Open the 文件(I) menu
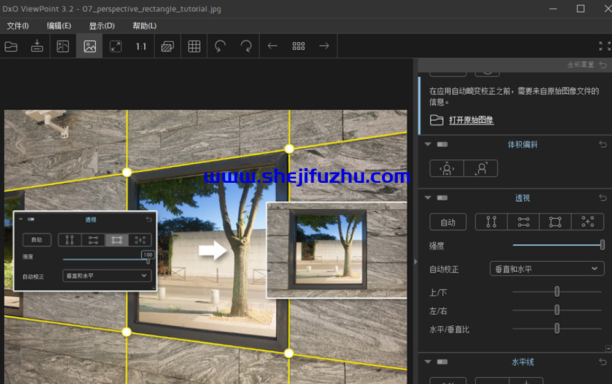 [x=18, y=26]
